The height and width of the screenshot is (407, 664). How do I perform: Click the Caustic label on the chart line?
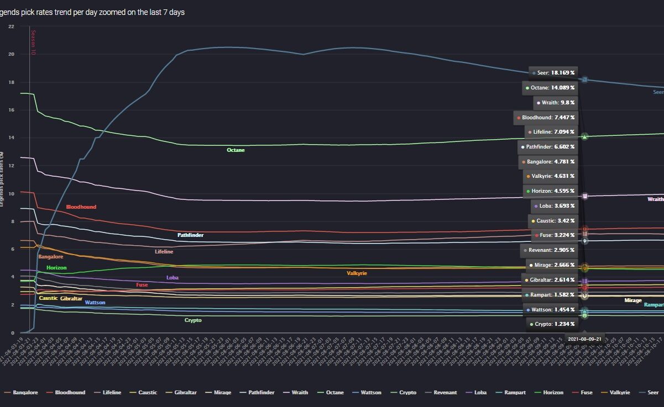click(x=48, y=298)
